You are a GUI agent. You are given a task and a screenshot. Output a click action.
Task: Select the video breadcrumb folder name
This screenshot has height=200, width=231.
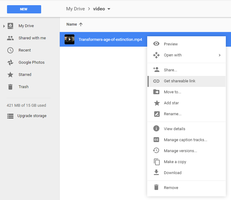99,9
